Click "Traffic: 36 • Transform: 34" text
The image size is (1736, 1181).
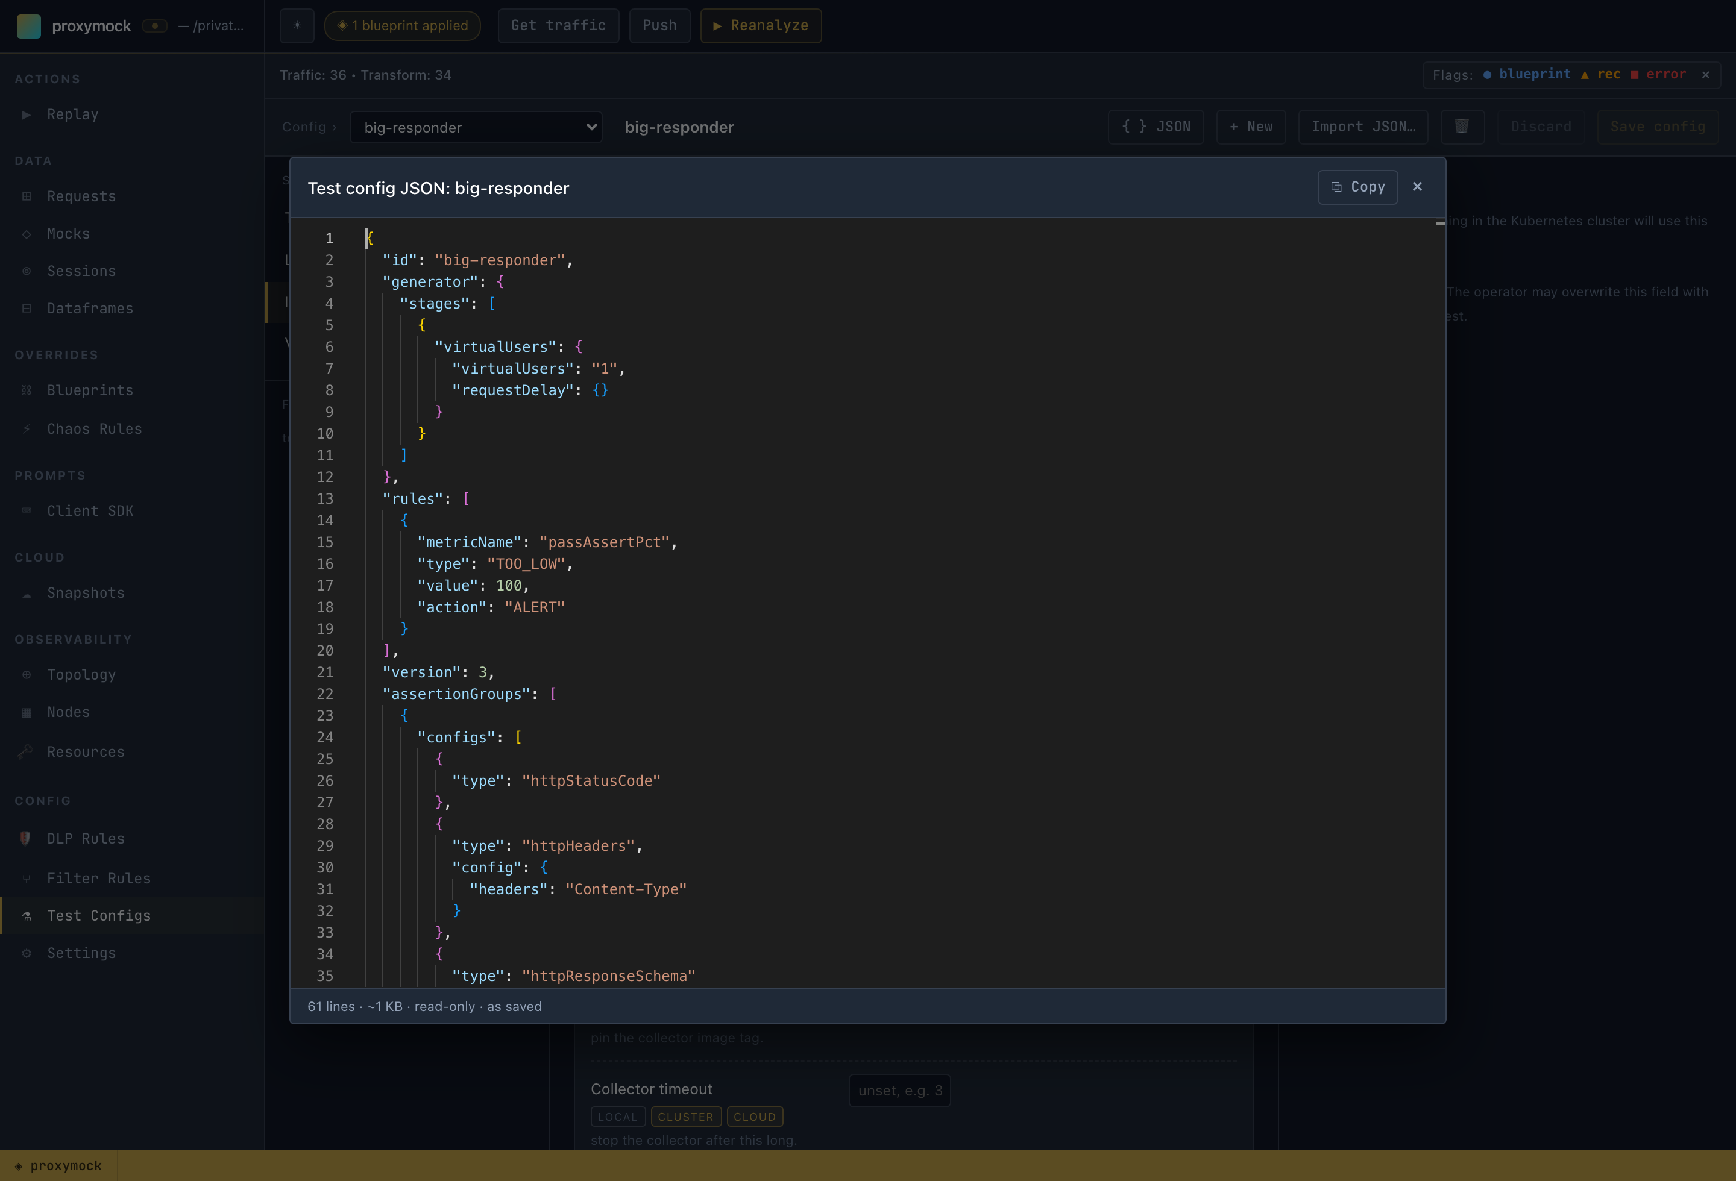(x=365, y=75)
